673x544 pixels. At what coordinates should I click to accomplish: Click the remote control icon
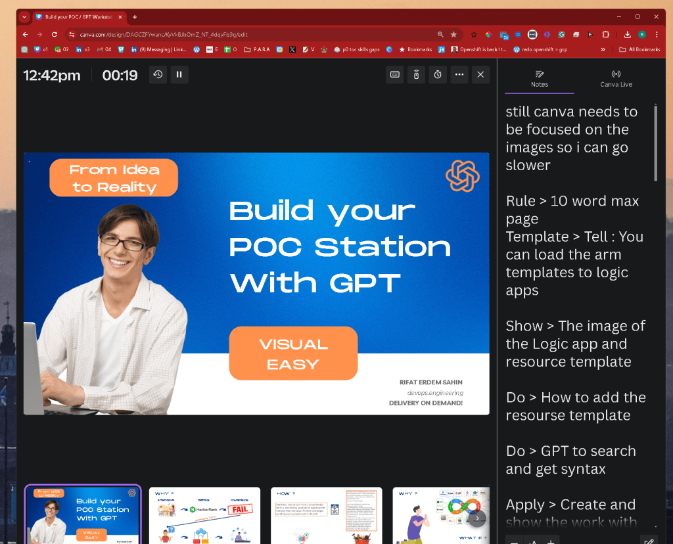[x=416, y=75]
